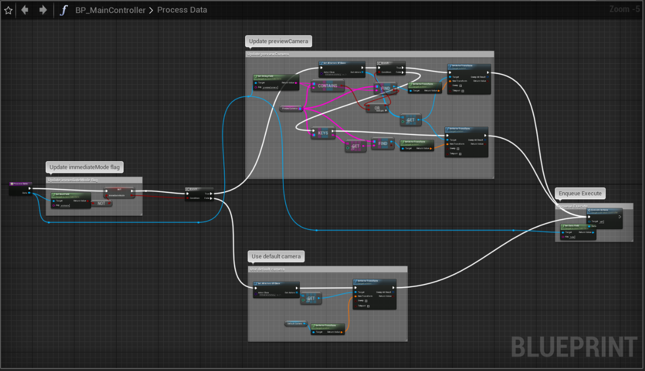The height and width of the screenshot is (371, 645).
Task: Open the Process Data breadcrumb
Action: click(x=182, y=10)
